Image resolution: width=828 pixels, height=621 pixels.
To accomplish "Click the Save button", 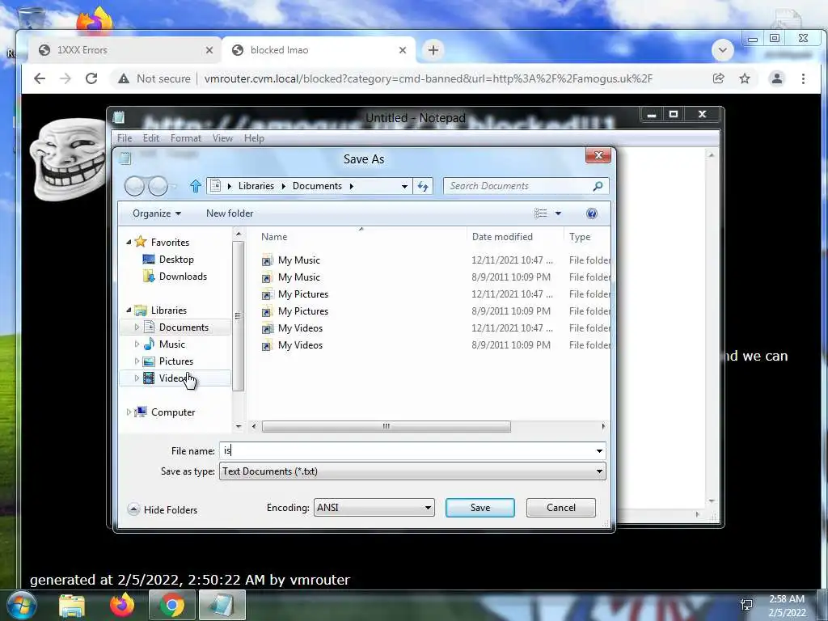I will (x=480, y=508).
